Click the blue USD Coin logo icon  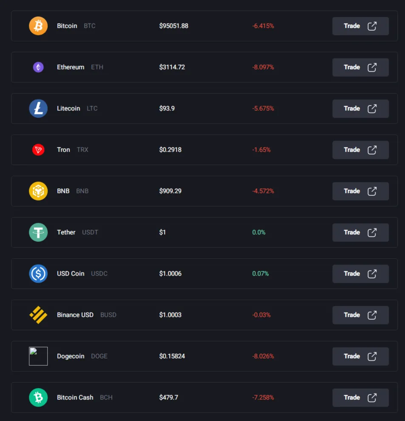click(x=38, y=274)
